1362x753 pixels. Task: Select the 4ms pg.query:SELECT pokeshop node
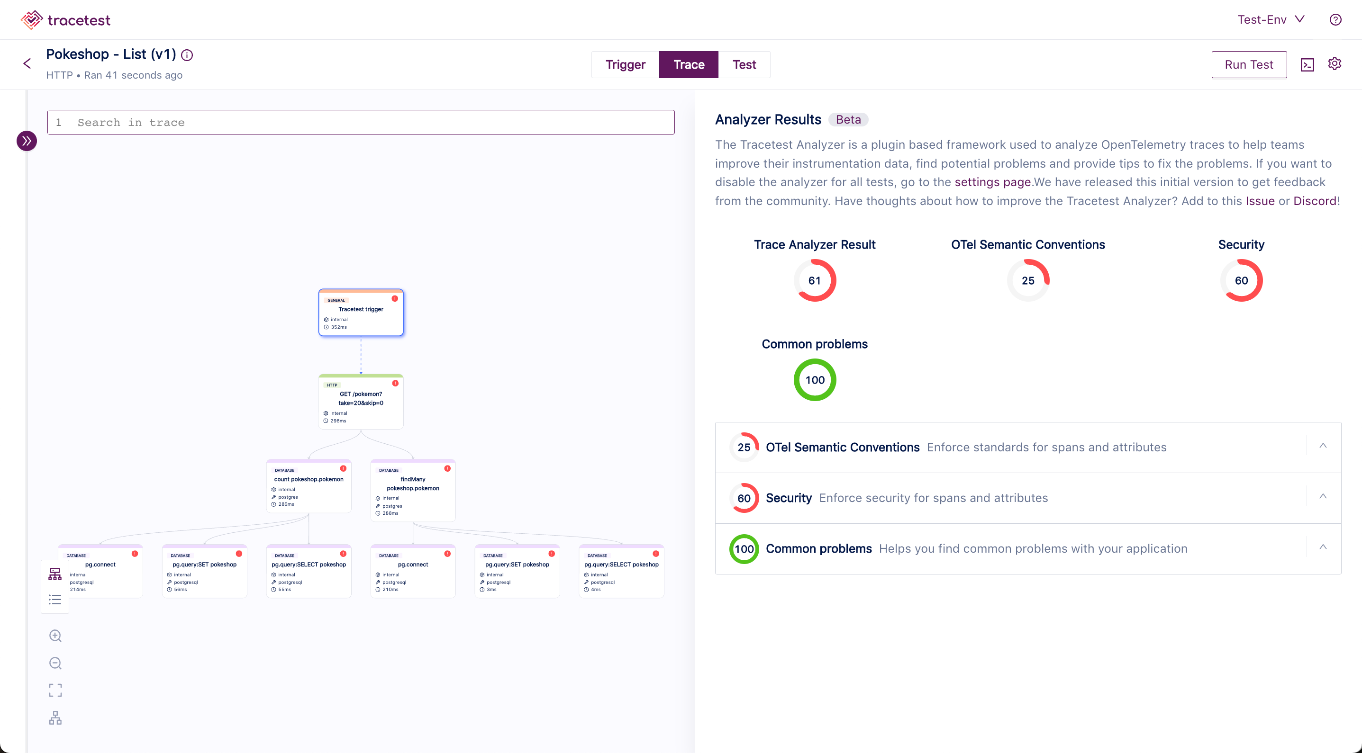point(621,571)
